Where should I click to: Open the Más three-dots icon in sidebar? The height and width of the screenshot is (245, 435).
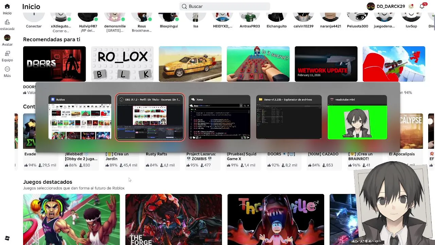coord(7,69)
